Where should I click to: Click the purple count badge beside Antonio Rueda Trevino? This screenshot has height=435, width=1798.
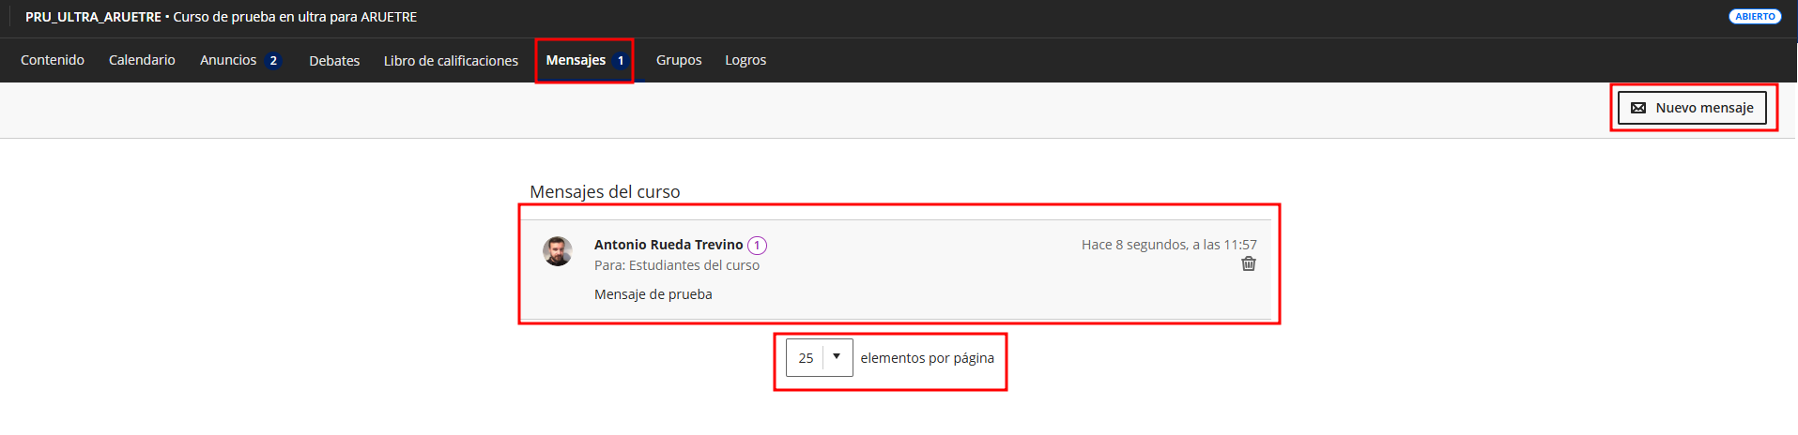757,246
